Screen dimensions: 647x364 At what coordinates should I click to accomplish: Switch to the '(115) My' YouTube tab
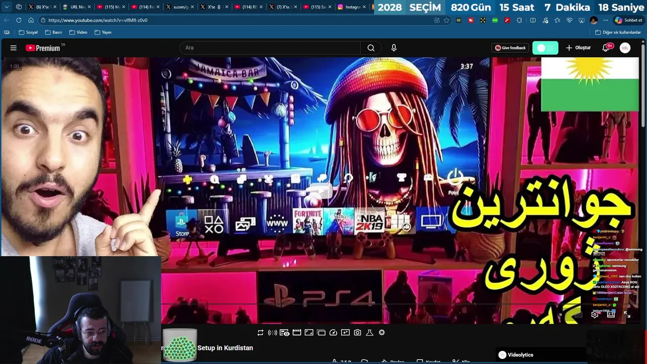111,7
